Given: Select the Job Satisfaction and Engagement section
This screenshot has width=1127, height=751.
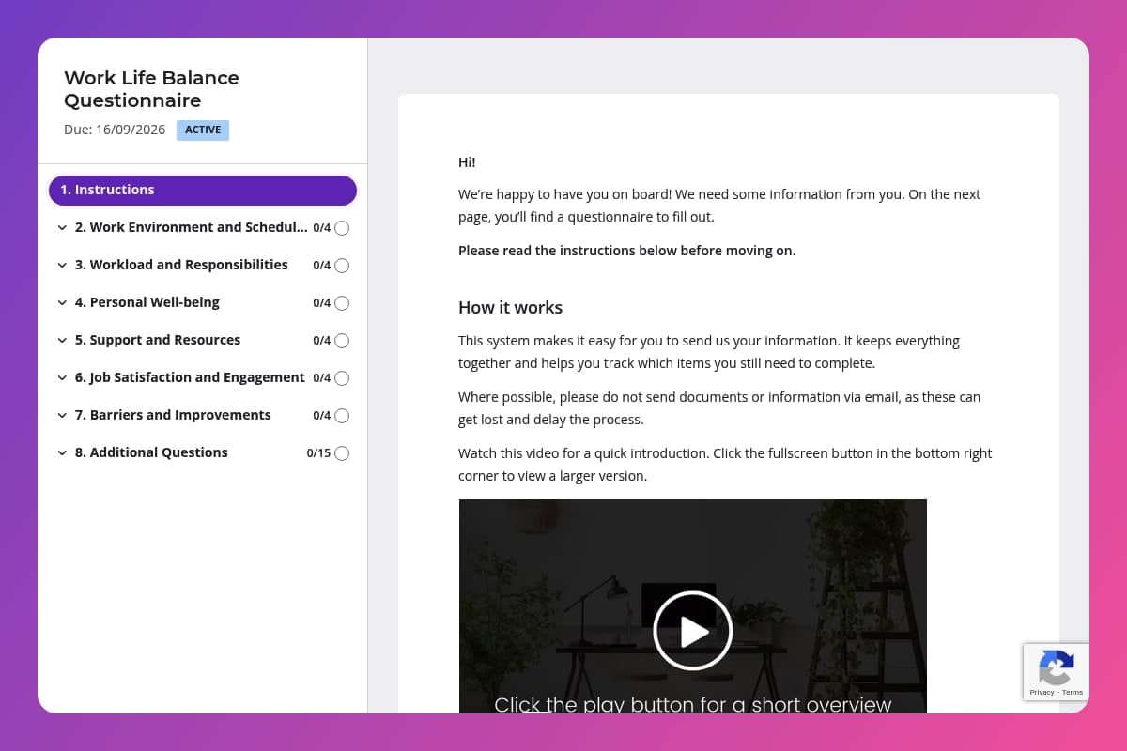Looking at the screenshot, I should [190, 377].
